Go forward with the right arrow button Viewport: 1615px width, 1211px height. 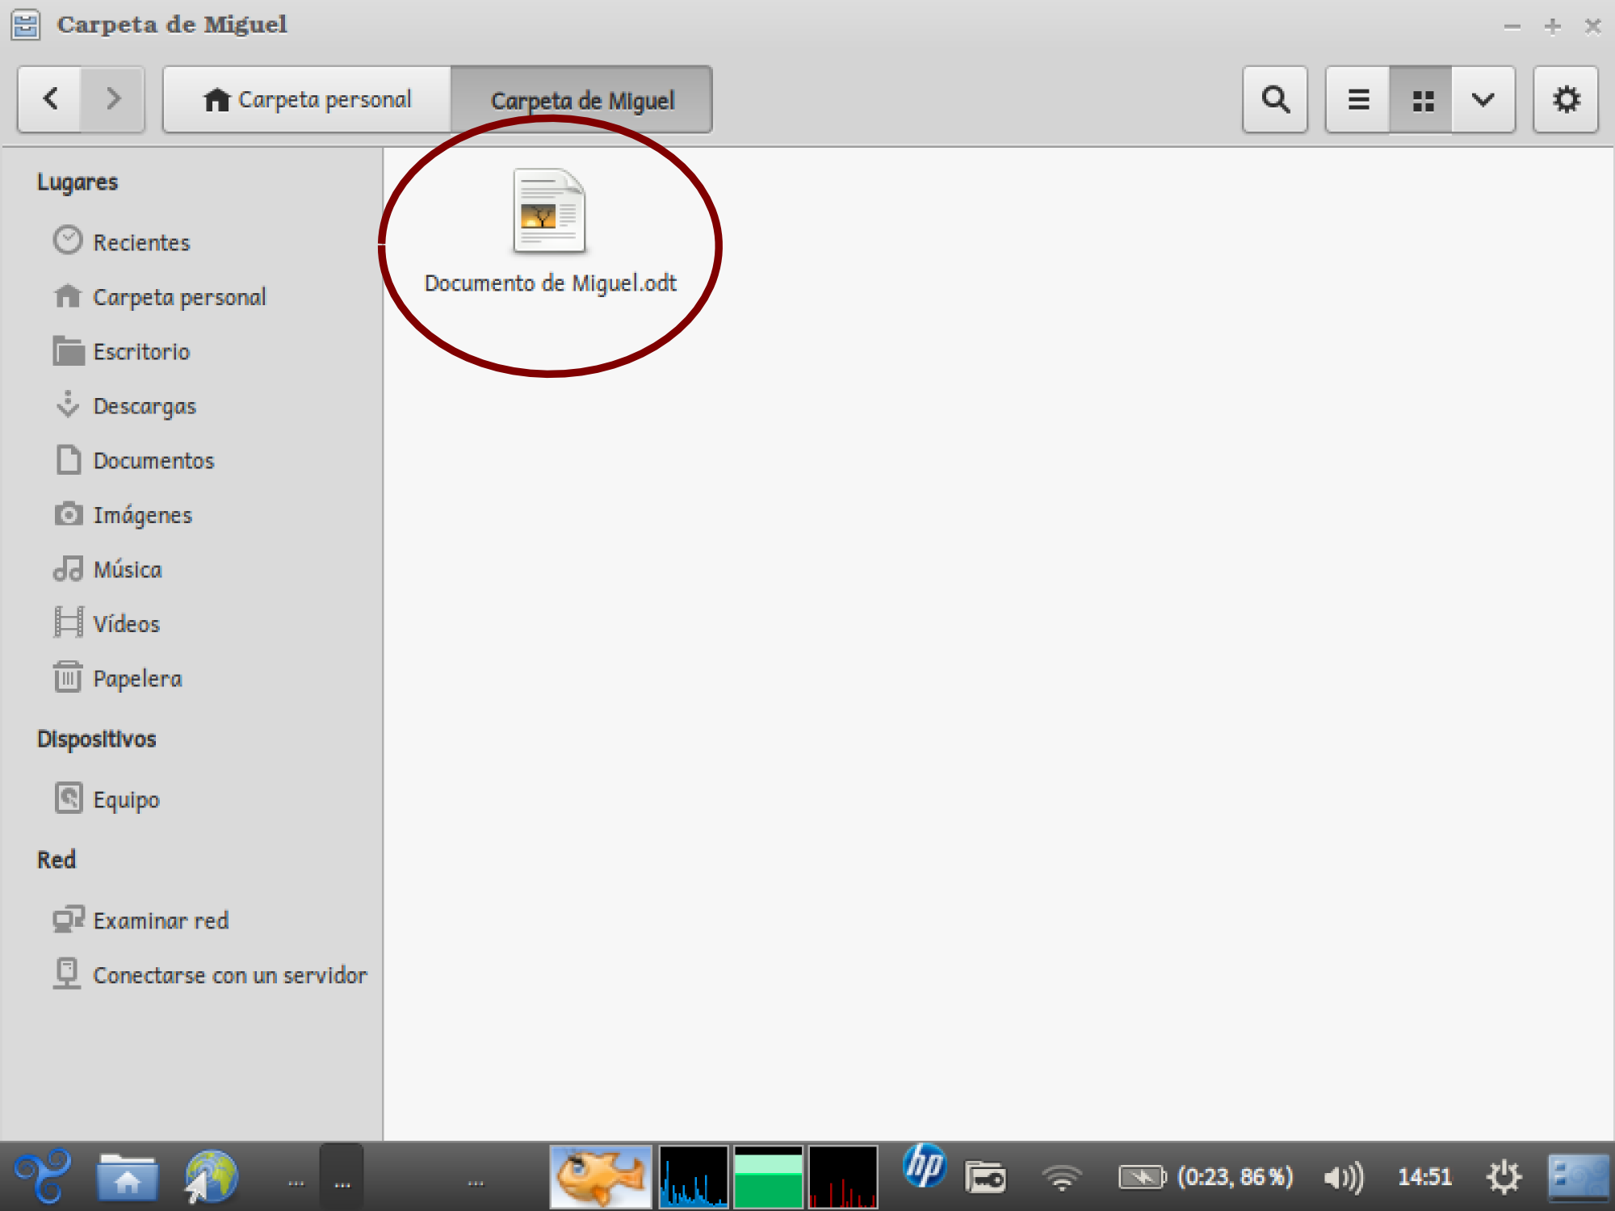(x=113, y=99)
